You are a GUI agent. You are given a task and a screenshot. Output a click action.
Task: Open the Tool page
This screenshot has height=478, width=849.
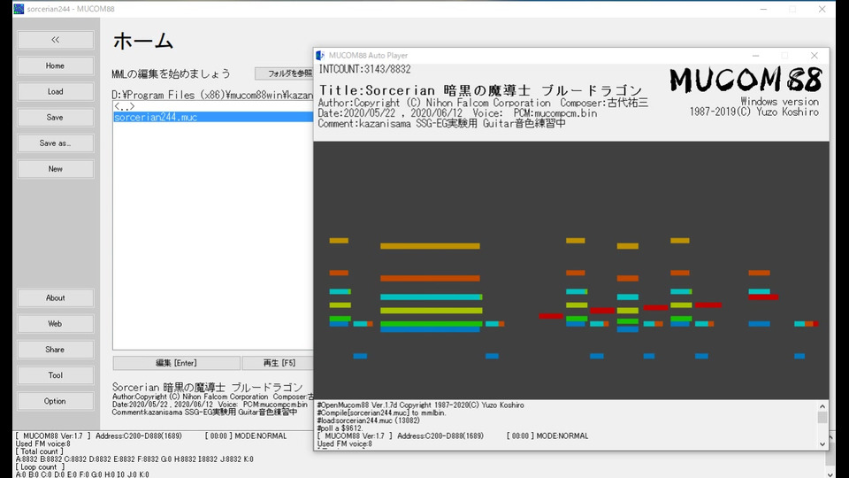pos(55,375)
